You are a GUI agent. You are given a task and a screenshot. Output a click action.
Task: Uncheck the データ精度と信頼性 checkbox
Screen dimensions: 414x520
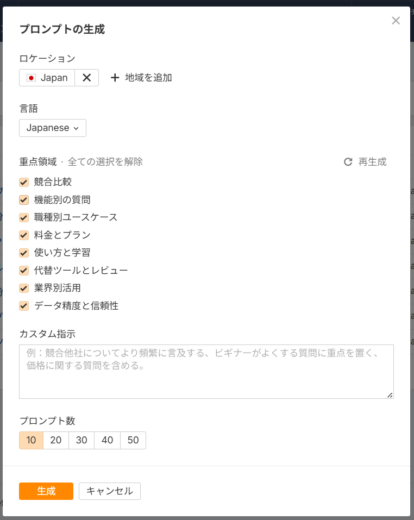(x=23, y=305)
